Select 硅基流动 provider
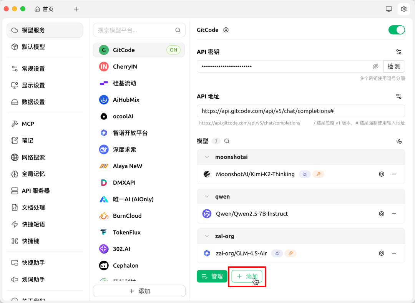 139,83
